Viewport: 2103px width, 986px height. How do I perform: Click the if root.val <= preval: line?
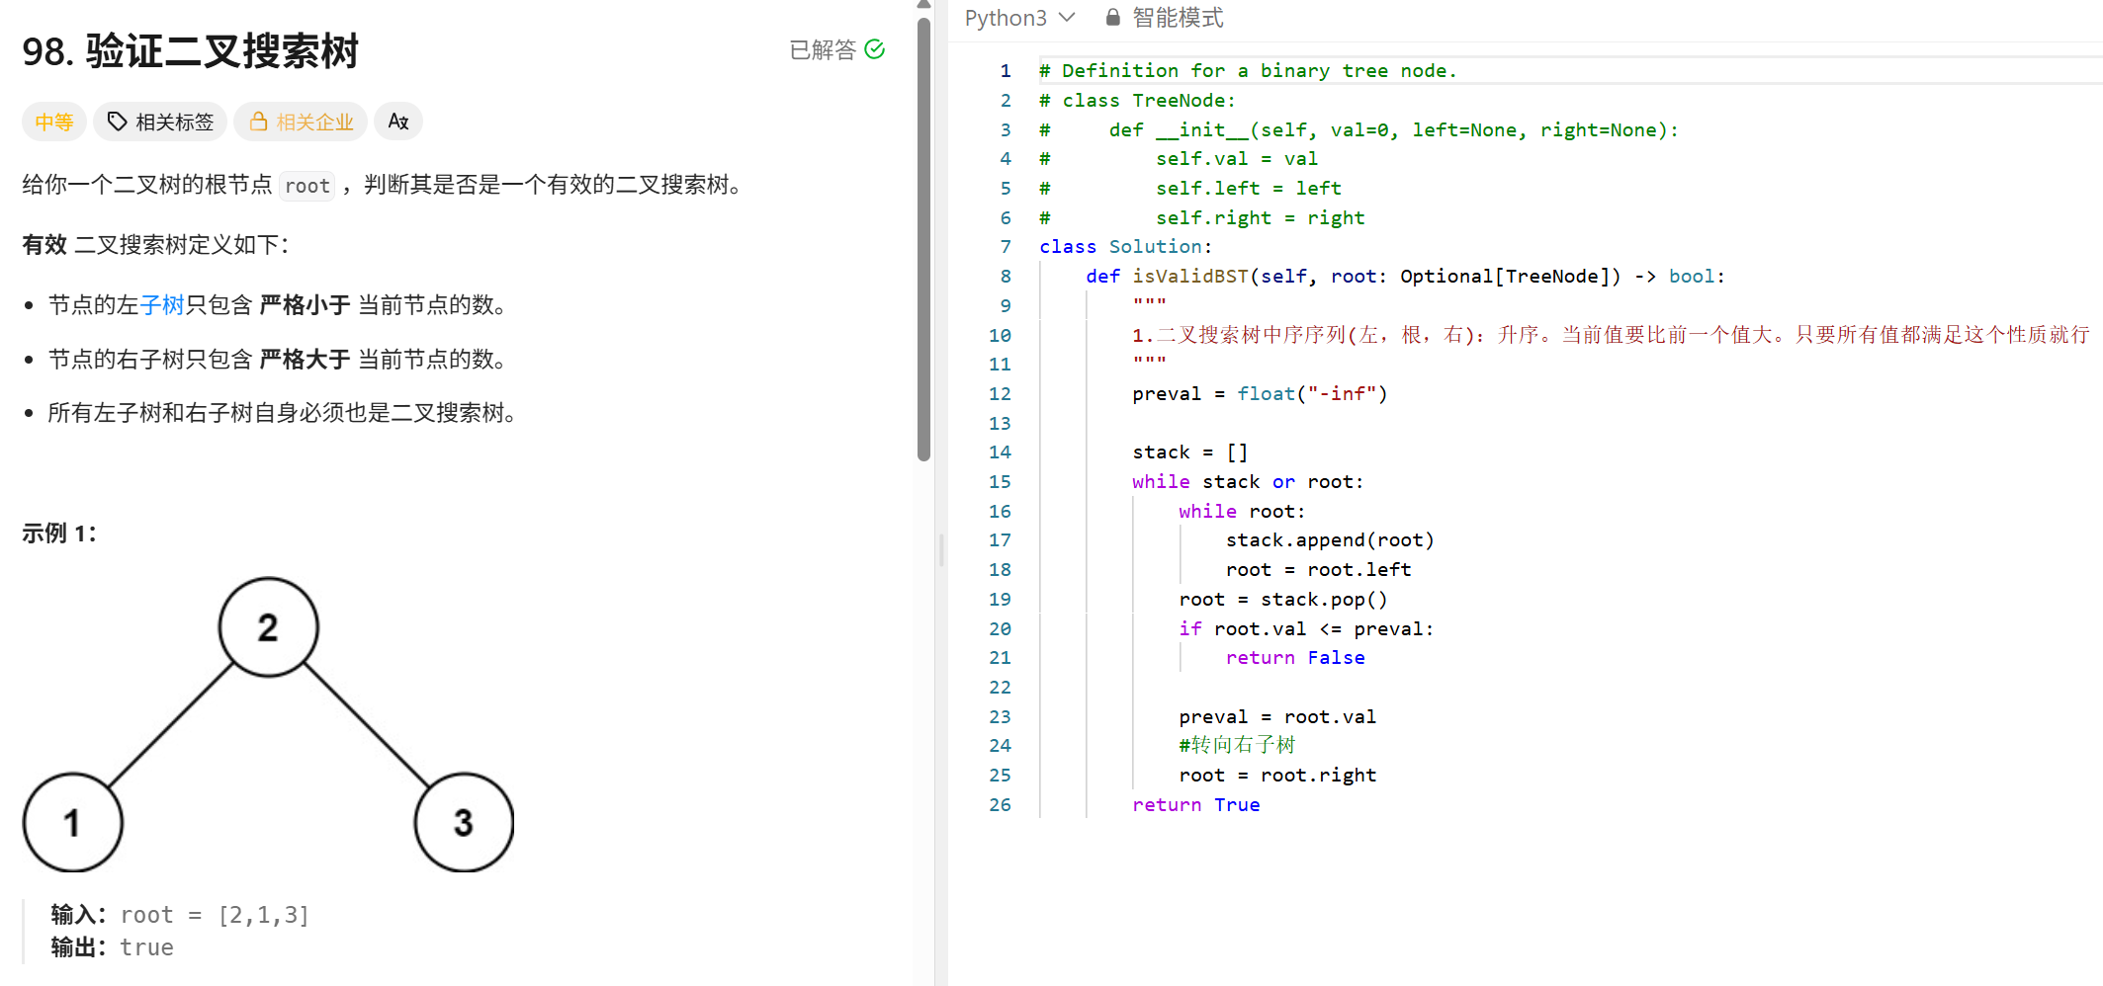1306,629
